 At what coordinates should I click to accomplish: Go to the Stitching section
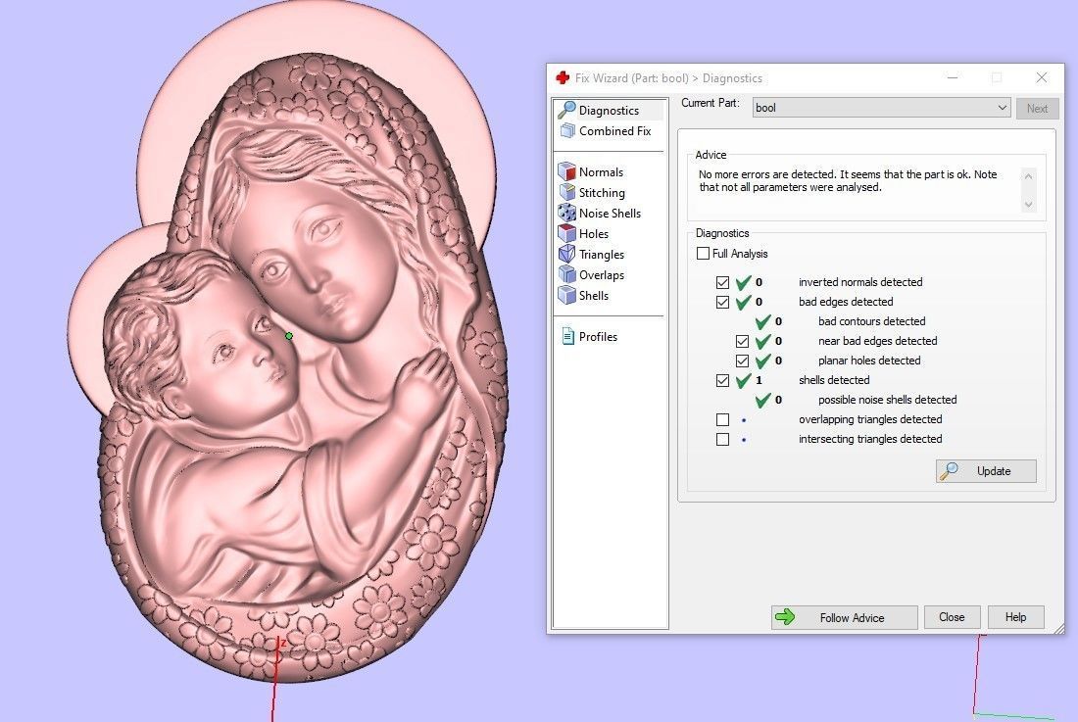click(x=602, y=192)
